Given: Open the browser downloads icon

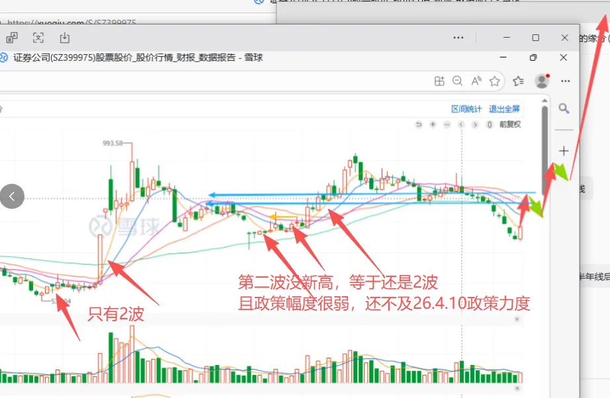Looking at the screenshot, I should pos(64,38).
